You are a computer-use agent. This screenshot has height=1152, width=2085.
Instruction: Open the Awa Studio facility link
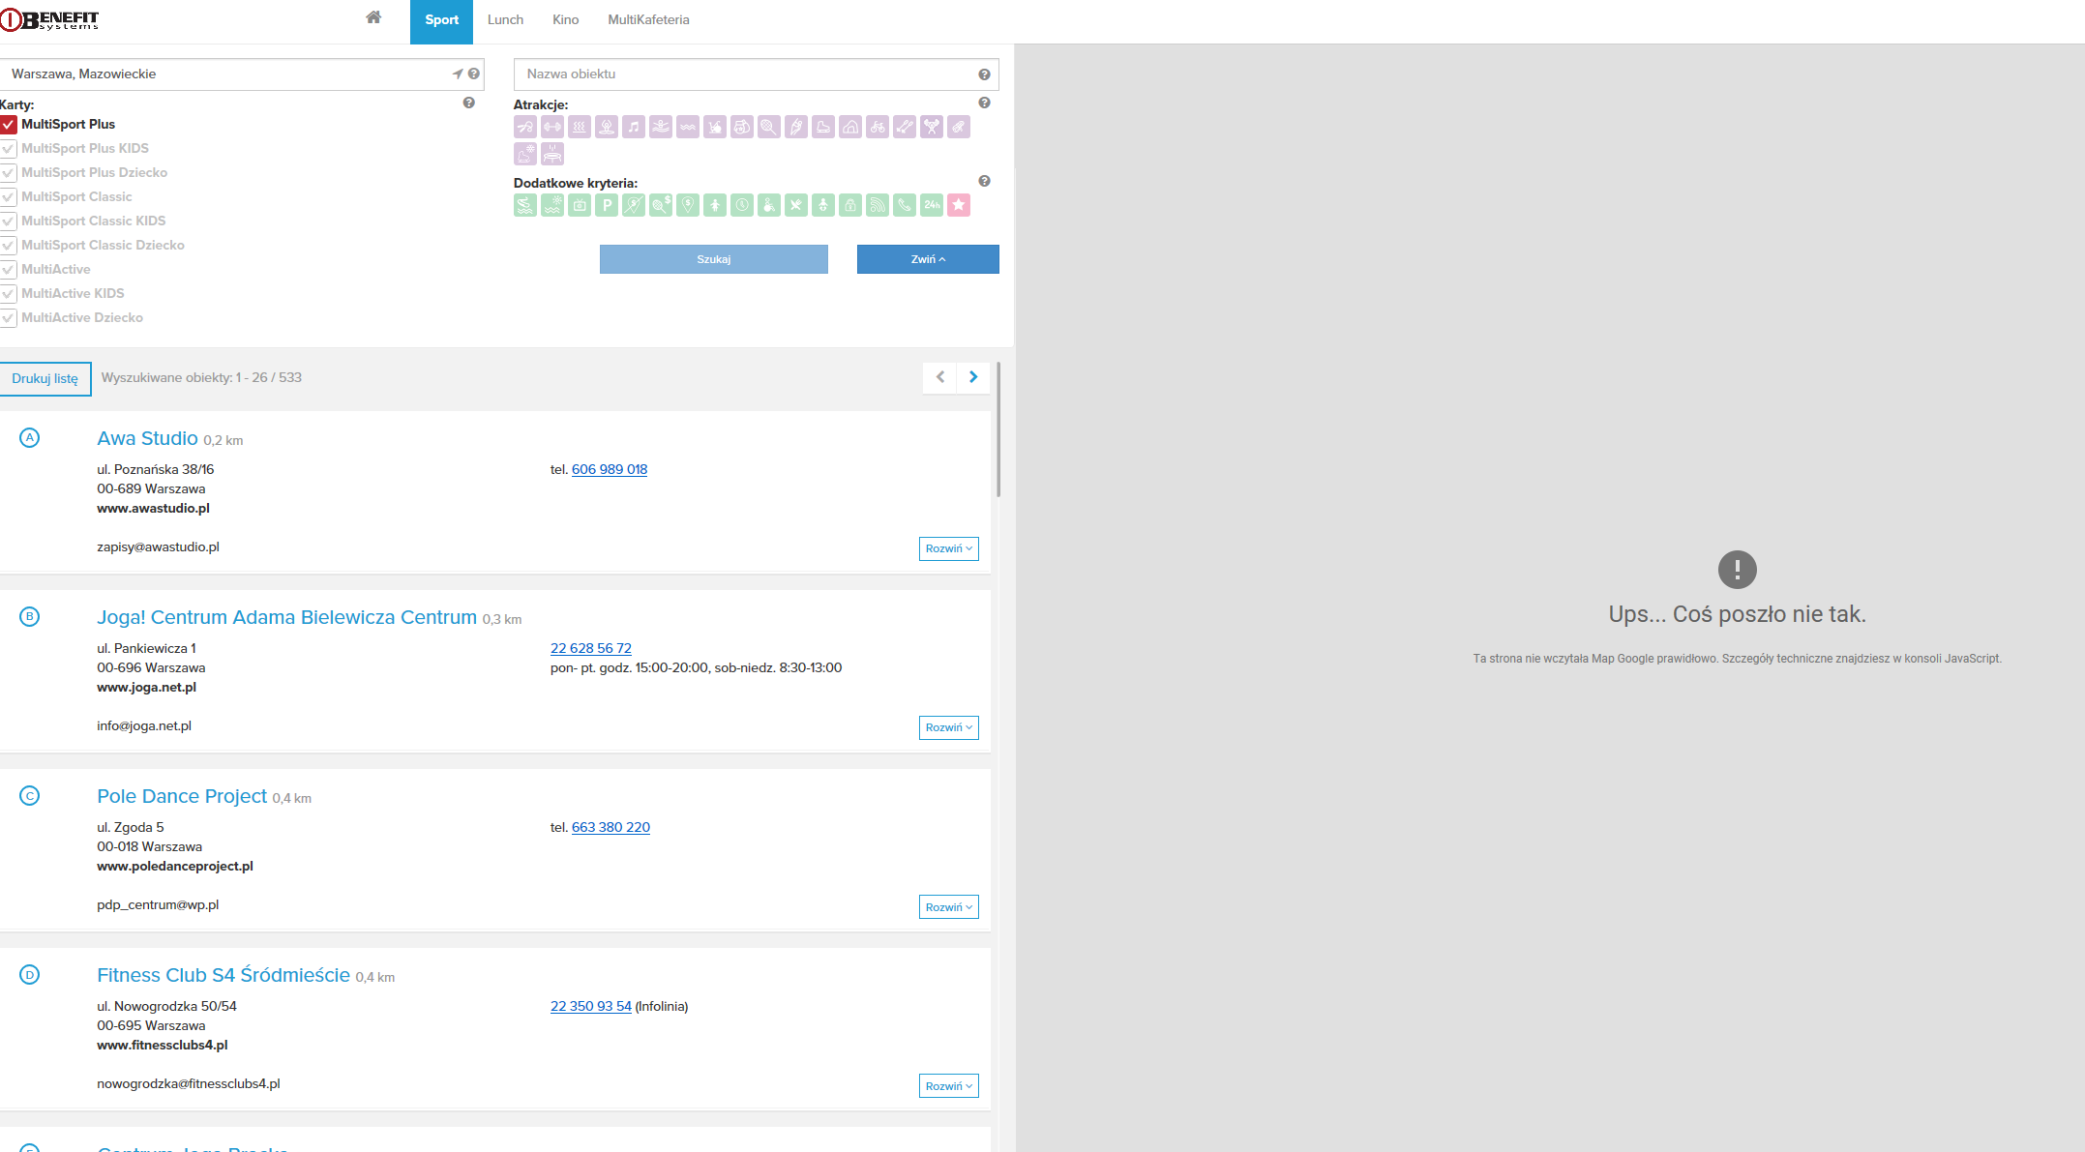pyautogui.click(x=147, y=438)
